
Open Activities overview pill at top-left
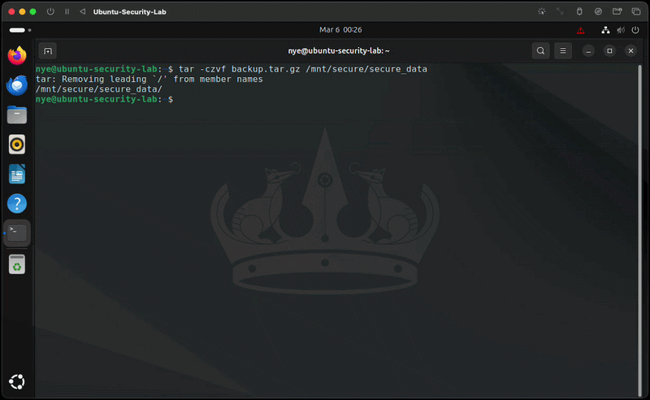pos(16,30)
